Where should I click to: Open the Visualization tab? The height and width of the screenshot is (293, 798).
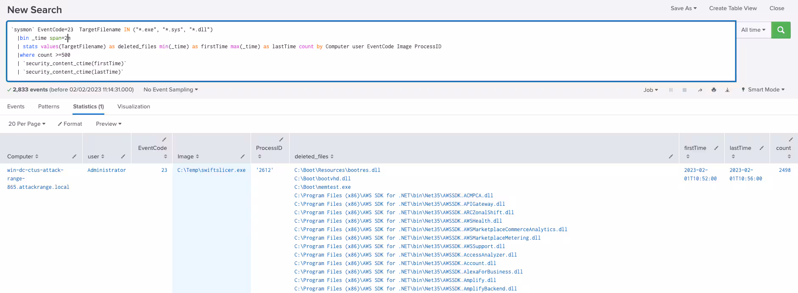click(x=134, y=107)
